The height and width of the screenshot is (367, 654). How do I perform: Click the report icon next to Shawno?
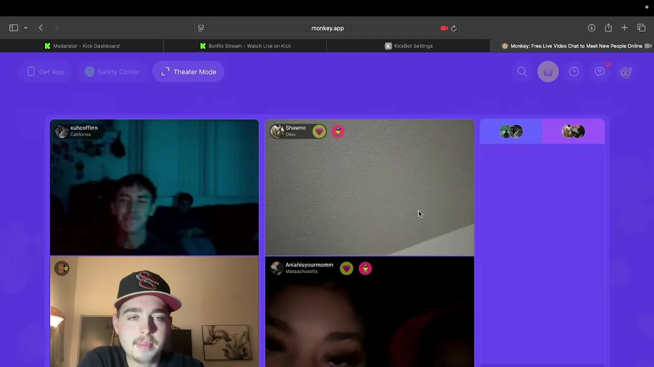pyautogui.click(x=338, y=132)
